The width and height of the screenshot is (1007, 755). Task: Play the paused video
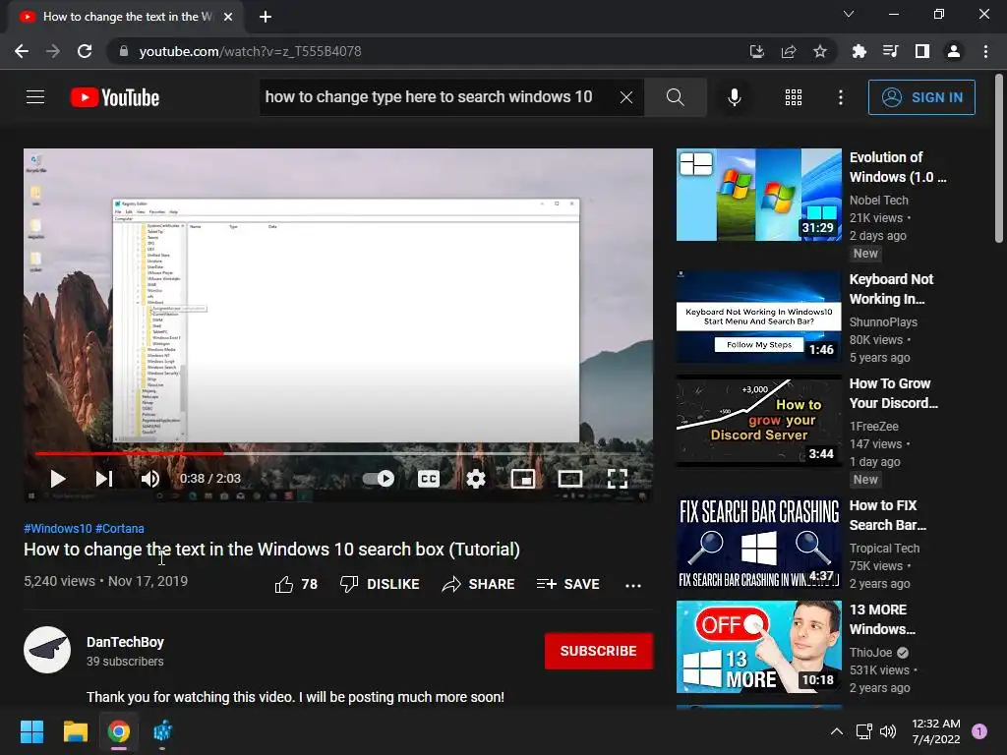coord(58,479)
